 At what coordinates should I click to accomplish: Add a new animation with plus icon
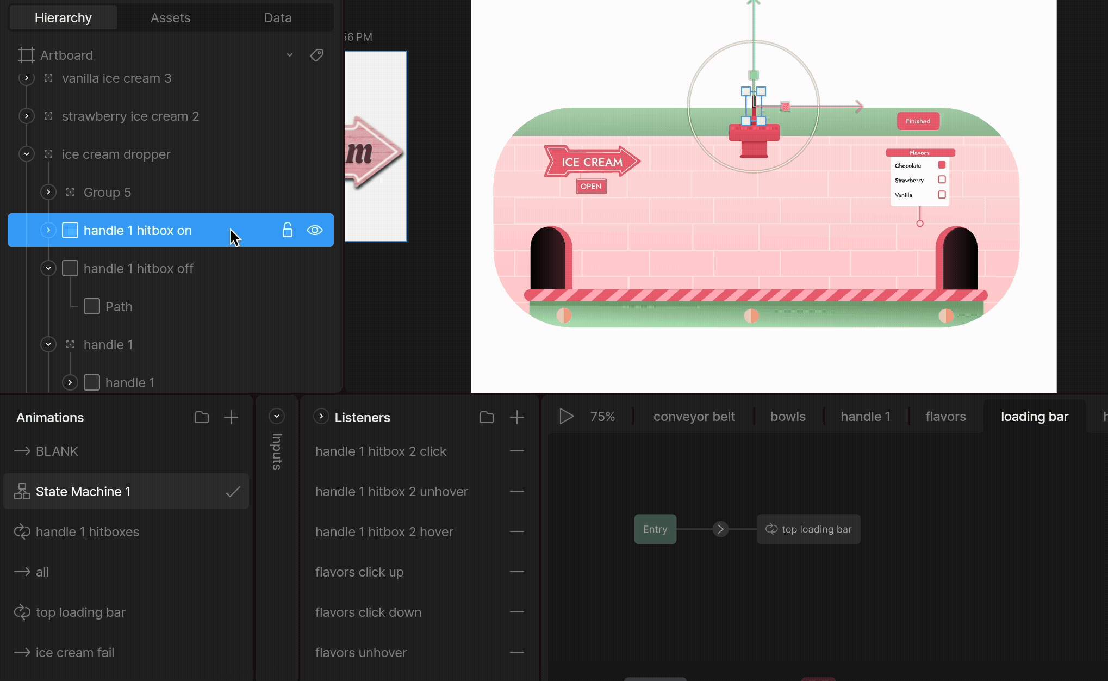(231, 417)
